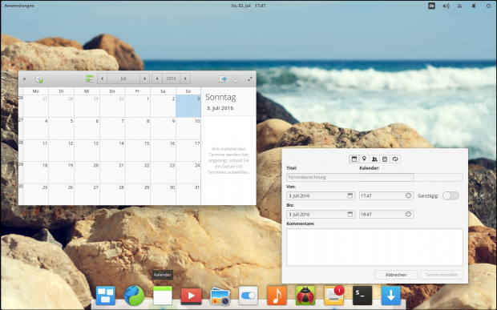Click the Bis time field 18:47
The image size is (497, 310).
386,214
